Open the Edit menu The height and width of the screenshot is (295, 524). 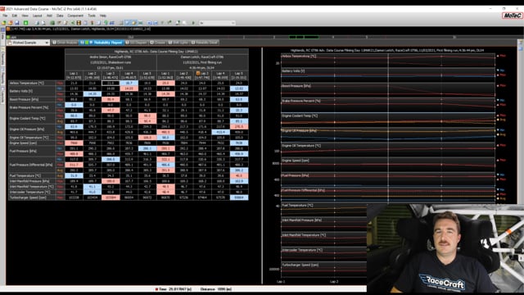(15, 16)
